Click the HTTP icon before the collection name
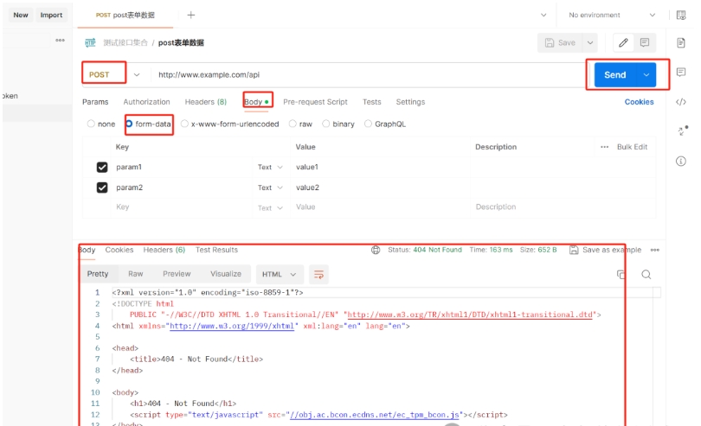Screen dimensions: 701x426 pos(90,43)
